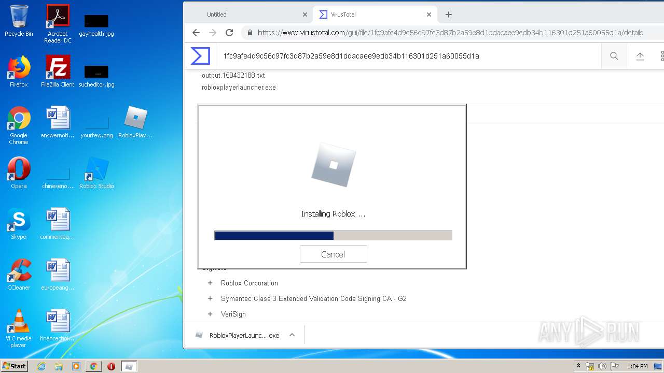This screenshot has height=373, width=664.
Task: Expand VeriSign signer entry
Action: click(x=210, y=314)
